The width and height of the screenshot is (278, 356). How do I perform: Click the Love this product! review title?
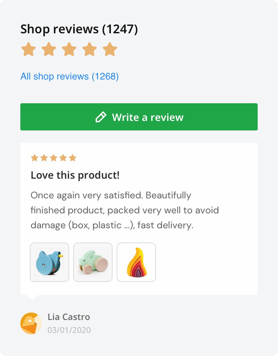click(75, 175)
